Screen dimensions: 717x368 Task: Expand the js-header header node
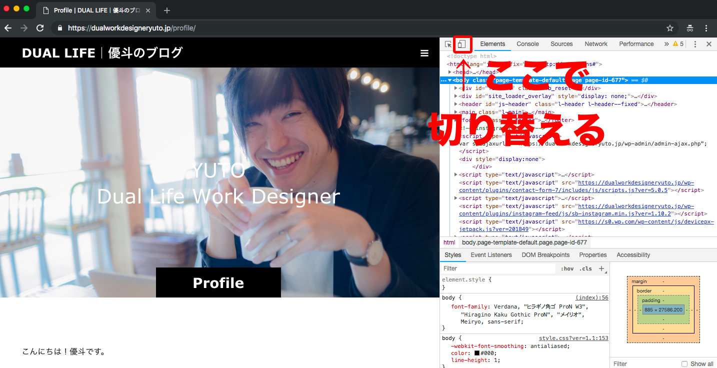(455, 104)
